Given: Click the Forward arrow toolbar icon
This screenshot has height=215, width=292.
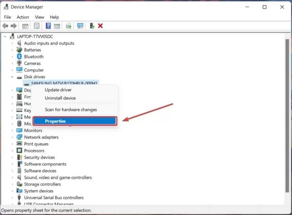Looking at the screenshot, I should tap(14, 26).
